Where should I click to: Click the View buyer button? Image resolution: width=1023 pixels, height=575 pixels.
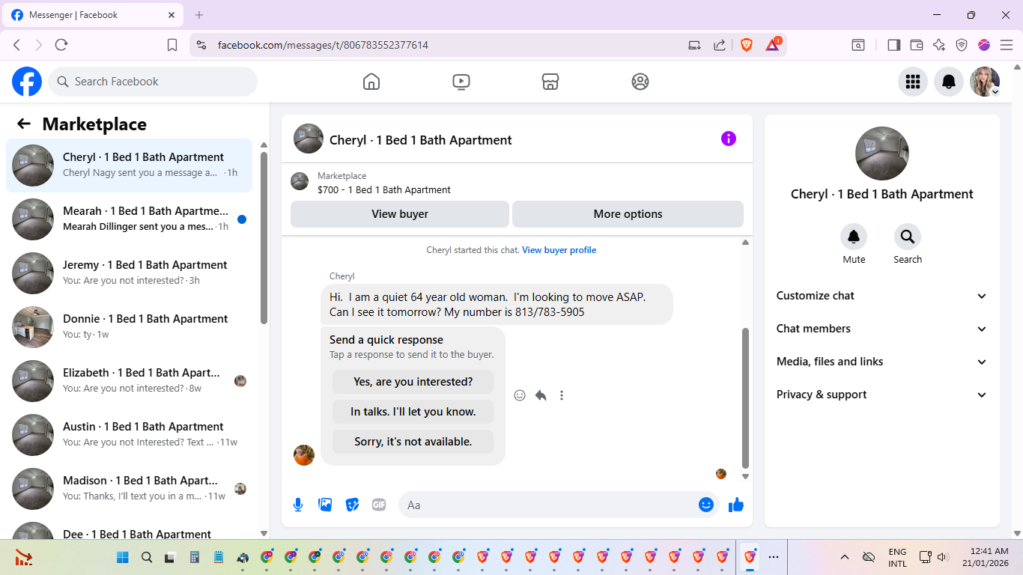[x=400, y=214]
